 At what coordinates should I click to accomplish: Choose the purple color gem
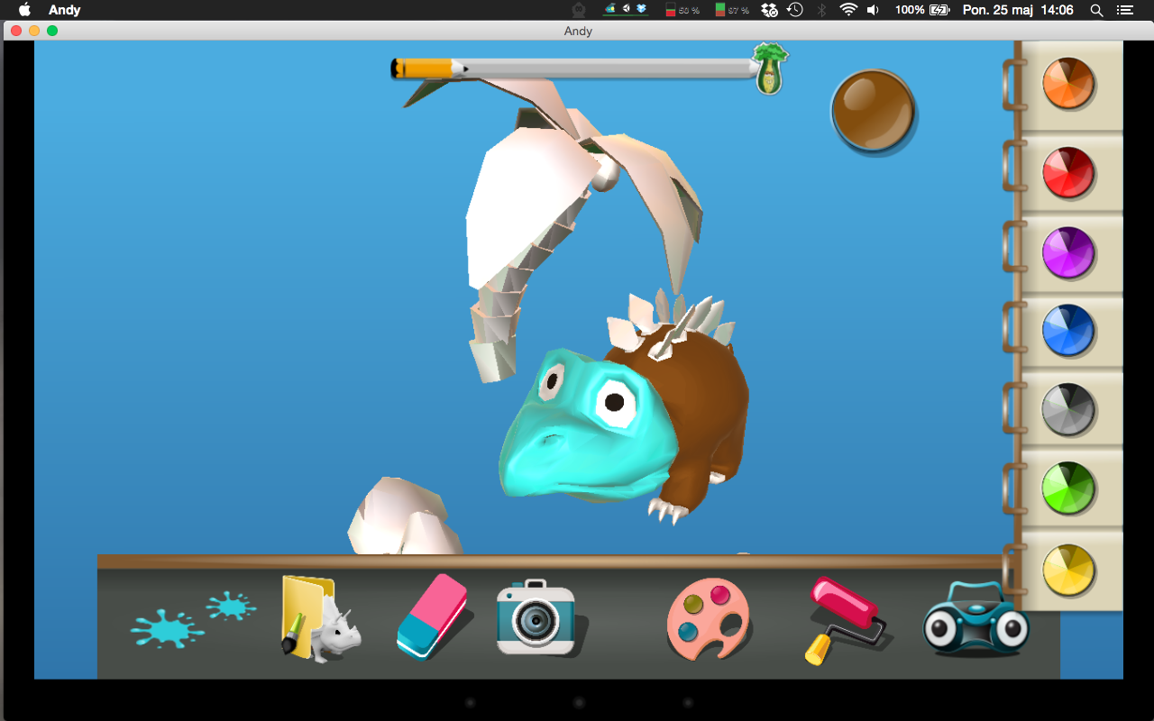click(x=1068, y=252)
